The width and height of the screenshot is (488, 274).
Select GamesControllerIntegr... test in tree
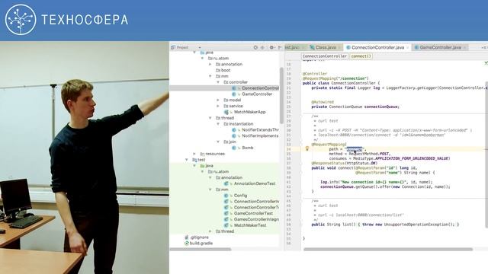[256, 219]
